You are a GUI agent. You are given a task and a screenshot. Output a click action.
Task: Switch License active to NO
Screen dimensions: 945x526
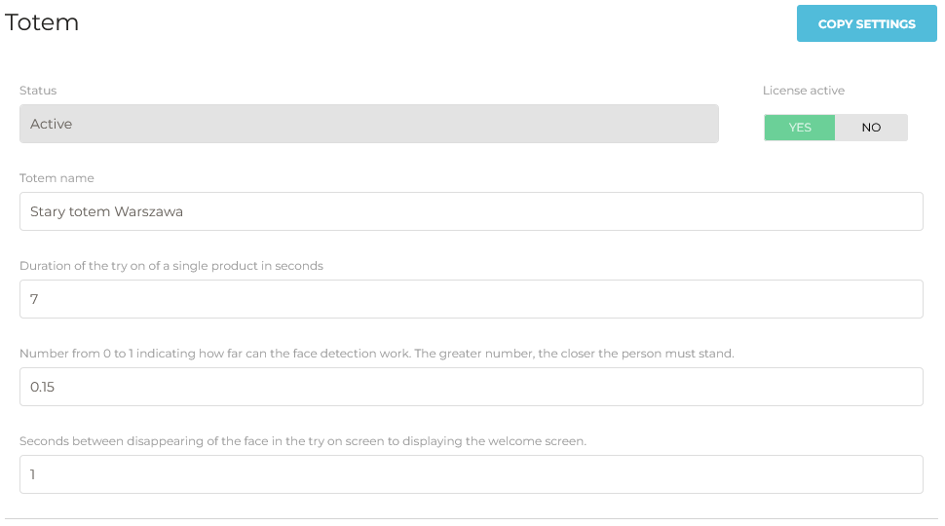pyautogui.click(x=871, y=128)
